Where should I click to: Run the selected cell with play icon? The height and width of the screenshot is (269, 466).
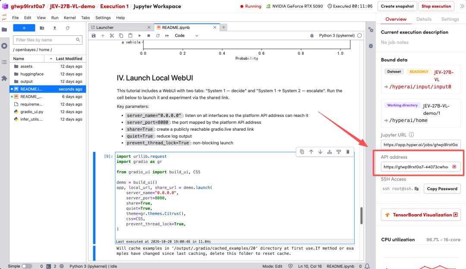tap(139, 36)
